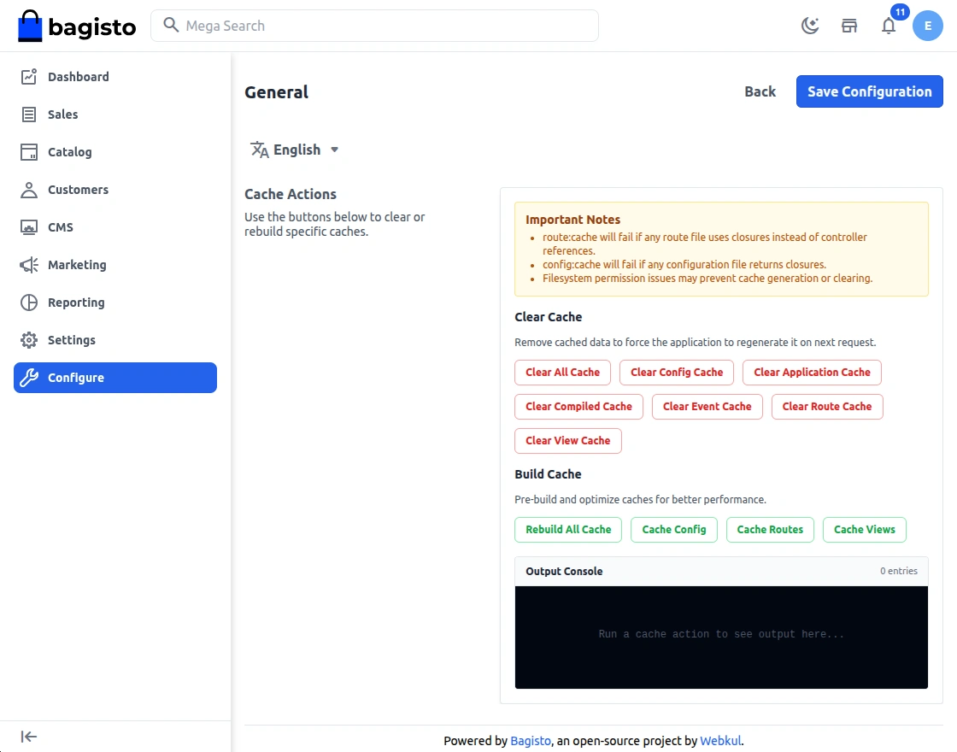Open Customers via its sidebar icon
The width and height of the screenshot is (957, 752).
click(28, 189)
